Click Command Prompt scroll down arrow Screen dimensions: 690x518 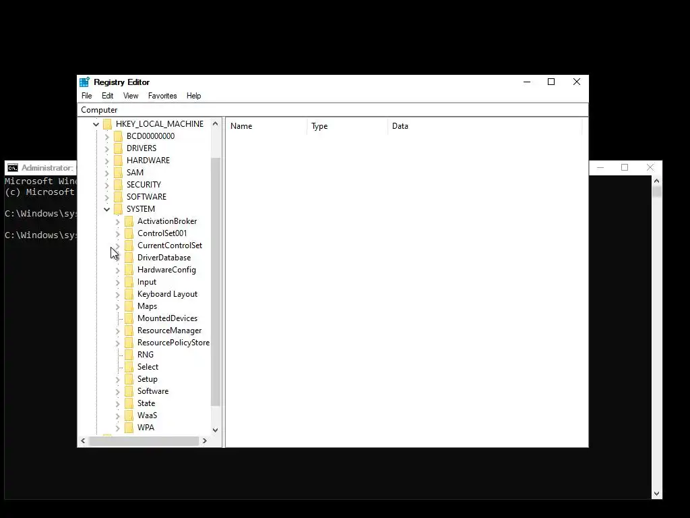[656, 494]
